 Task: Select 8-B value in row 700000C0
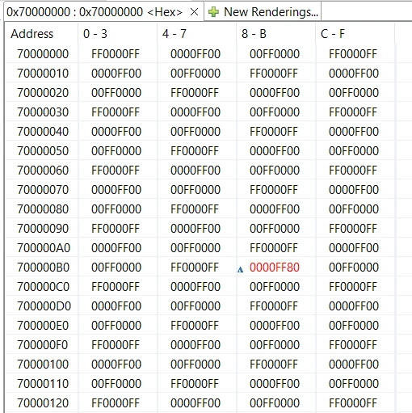[275, 287]
